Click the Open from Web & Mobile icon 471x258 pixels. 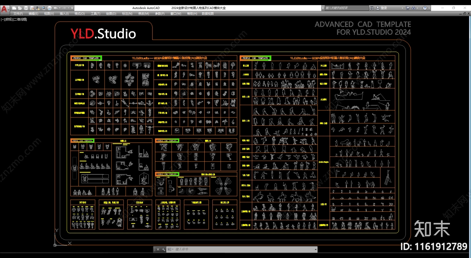[x=38, y=8]
